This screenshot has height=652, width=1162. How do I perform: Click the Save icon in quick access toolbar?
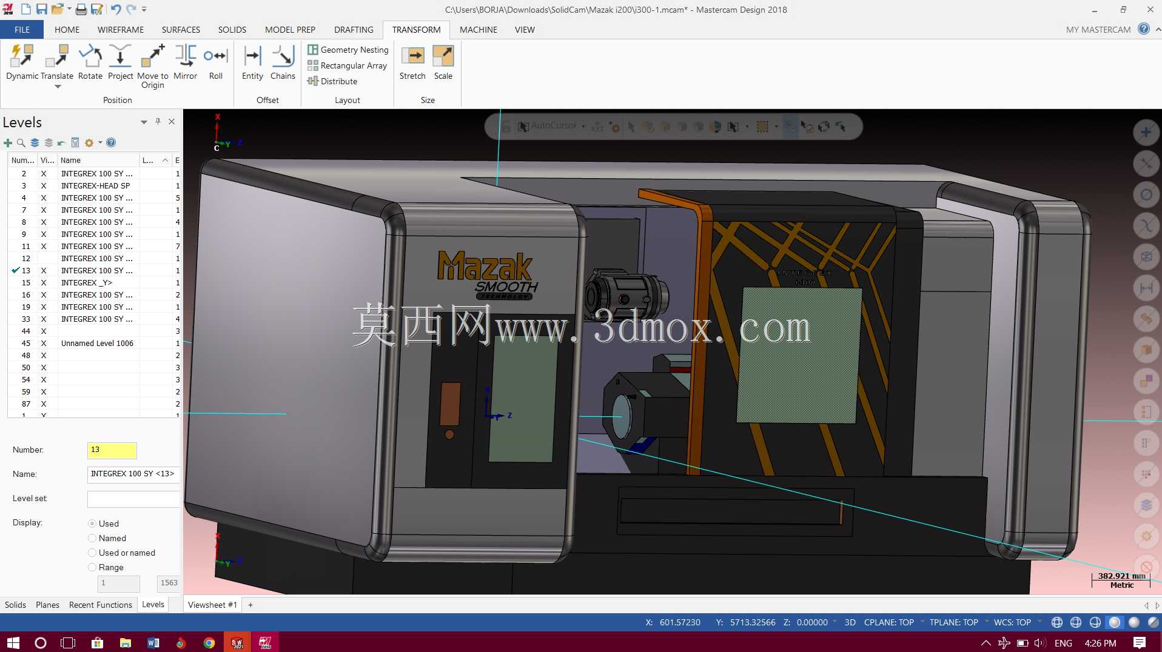click(x=41, y=9)
